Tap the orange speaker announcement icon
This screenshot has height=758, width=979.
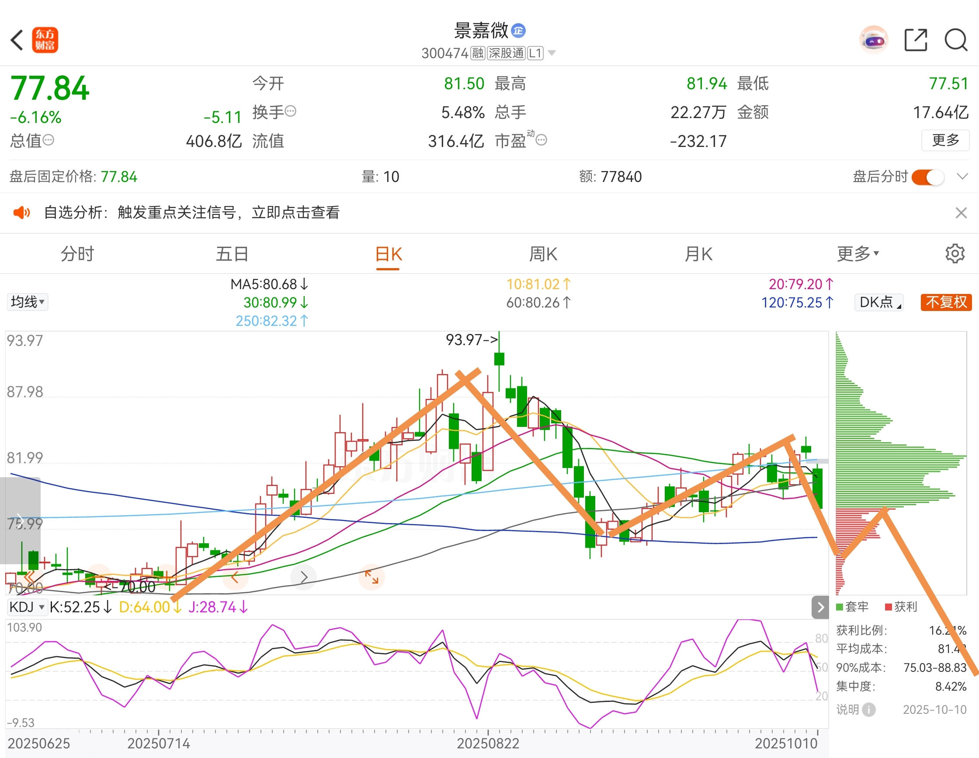point(21,213)
